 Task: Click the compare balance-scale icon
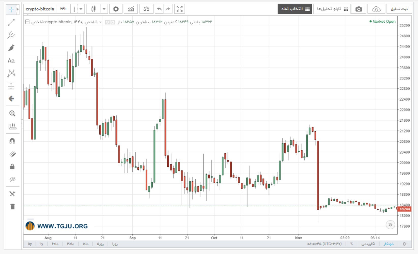pos(146,9)
